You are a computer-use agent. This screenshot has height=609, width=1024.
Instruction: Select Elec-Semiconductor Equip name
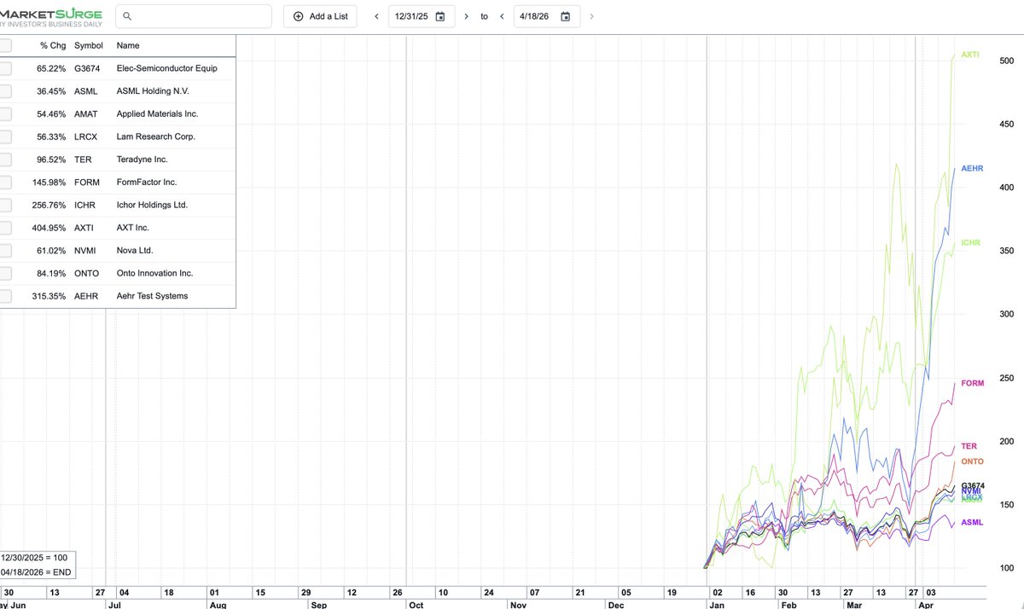(167, 68)
